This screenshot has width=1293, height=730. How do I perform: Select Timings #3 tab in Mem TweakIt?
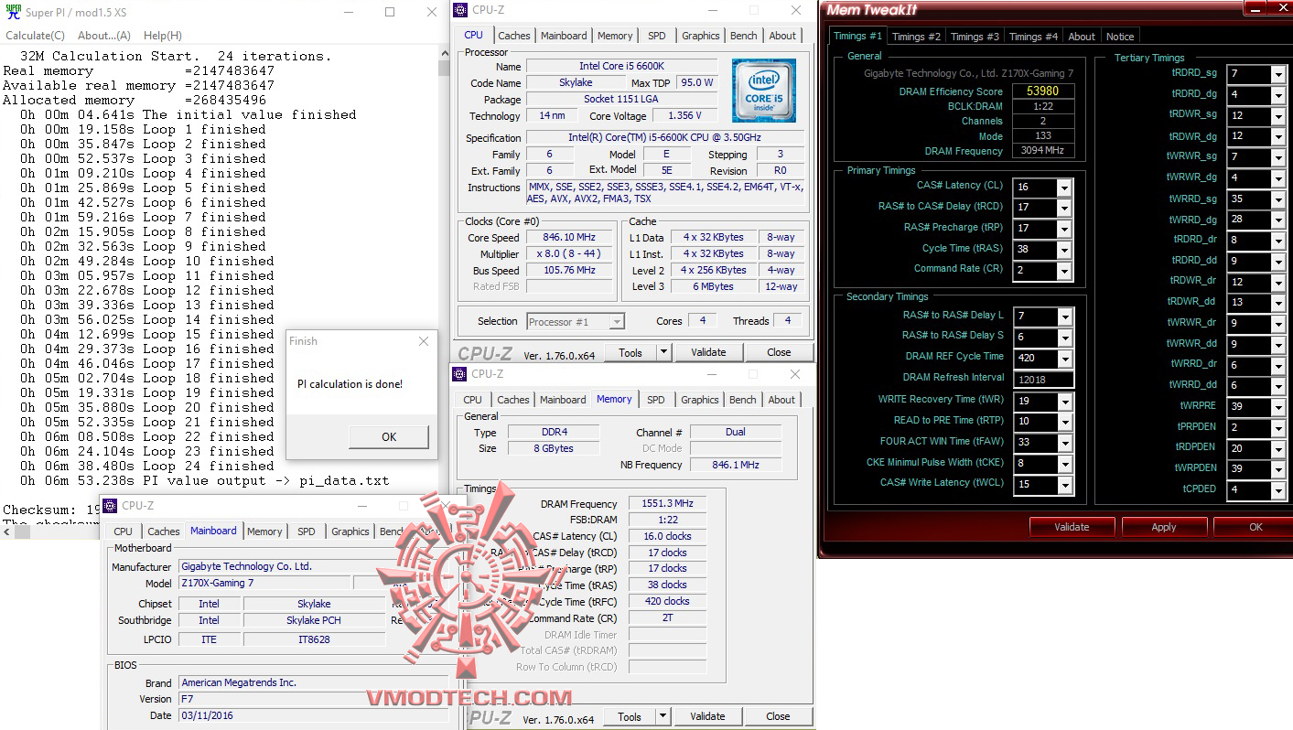point(975,37)
